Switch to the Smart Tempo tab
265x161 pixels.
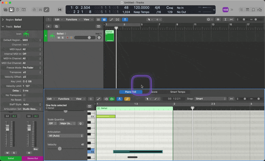pyautogui.click(x=178, y=92)
